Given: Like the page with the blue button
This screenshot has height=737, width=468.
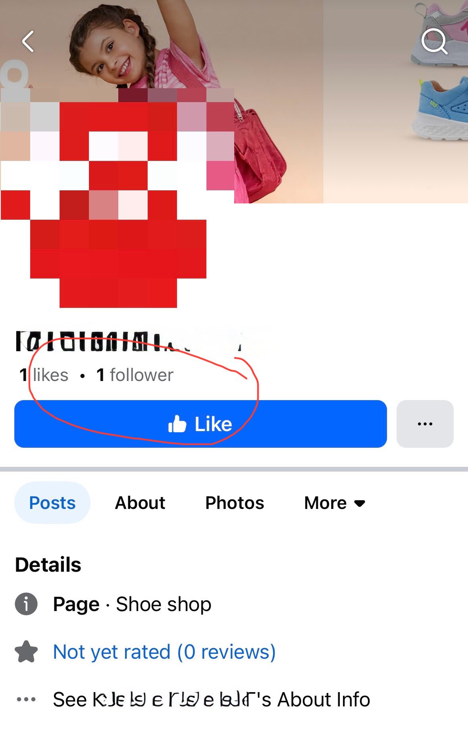Looking at the screenshot, I should coord(200,424).
